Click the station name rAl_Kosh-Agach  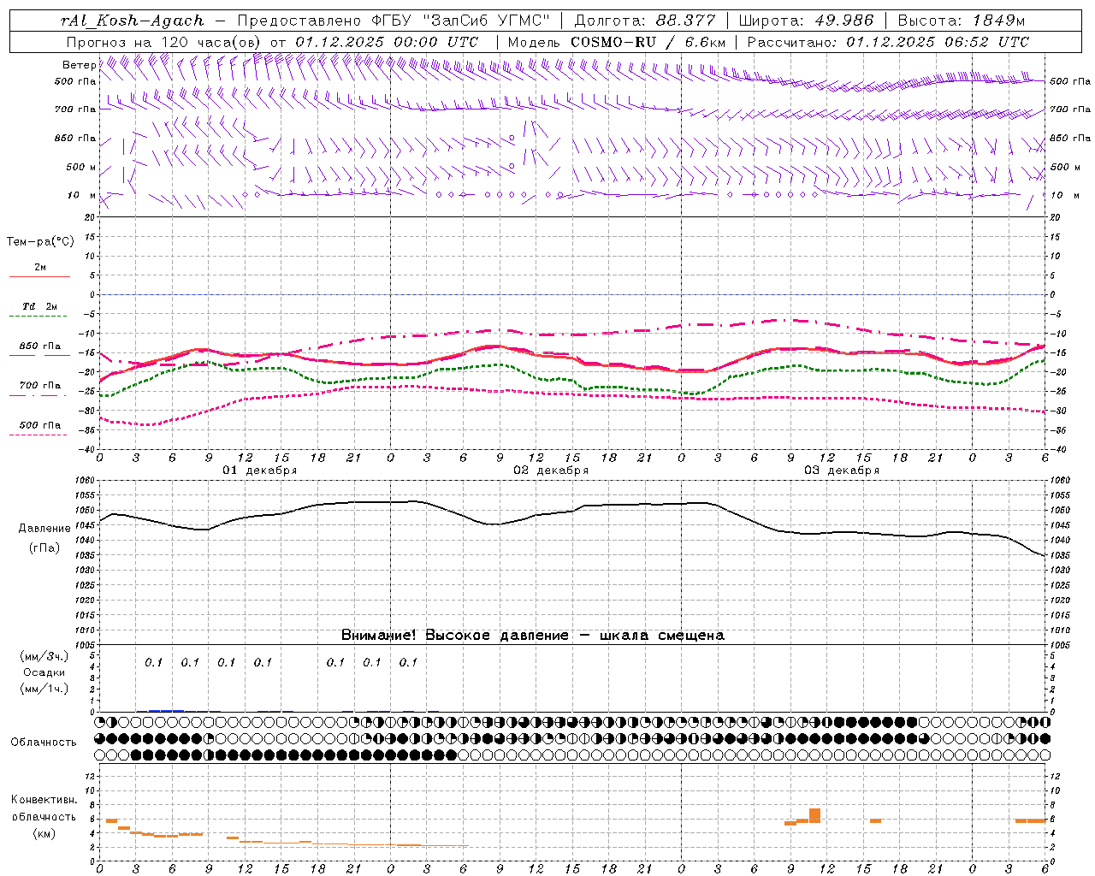point(133,21)
